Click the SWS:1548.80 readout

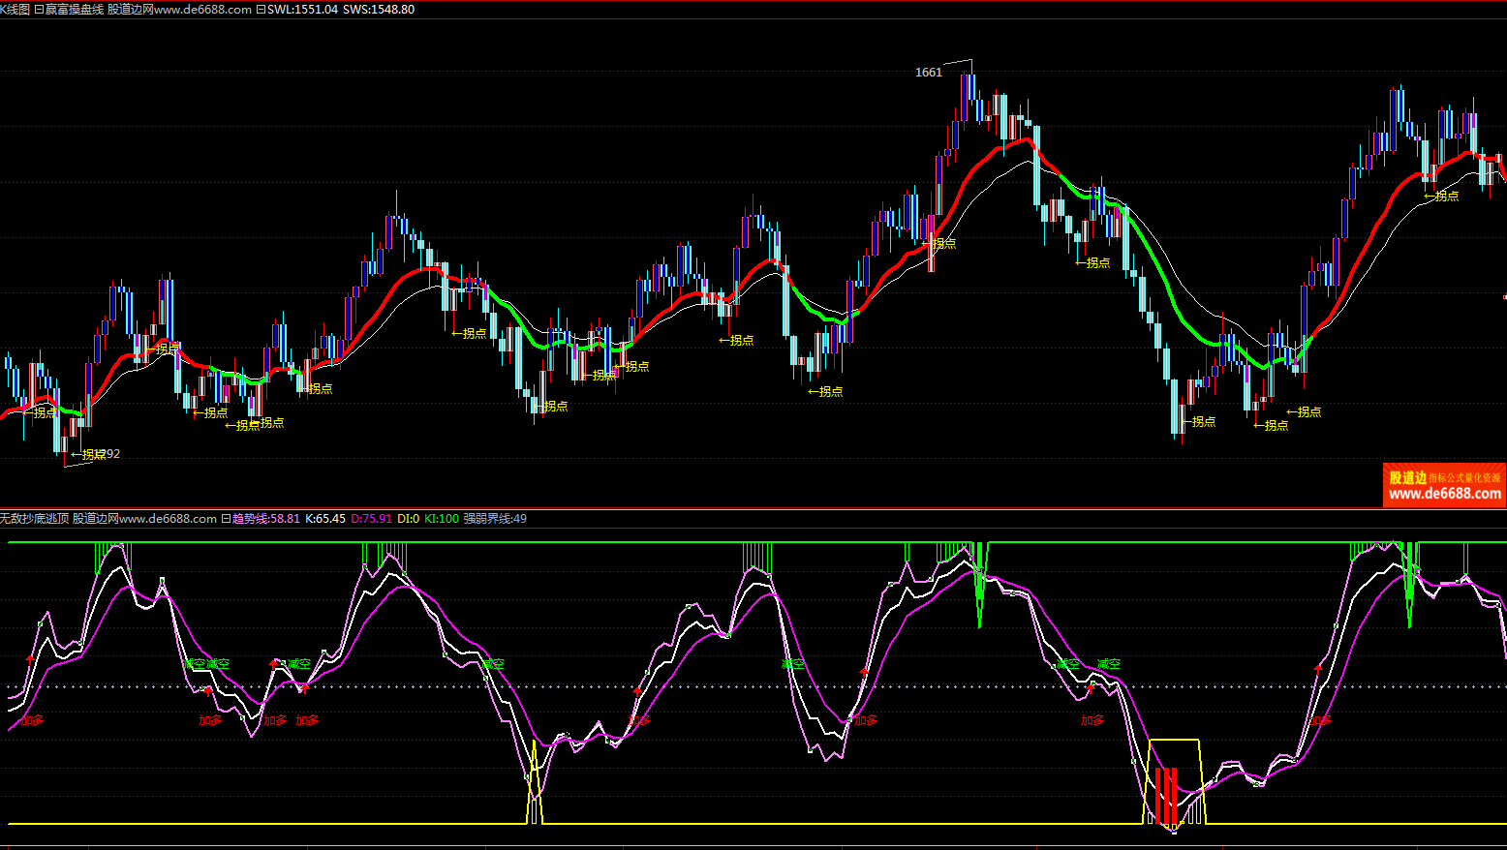click(379, 10)
